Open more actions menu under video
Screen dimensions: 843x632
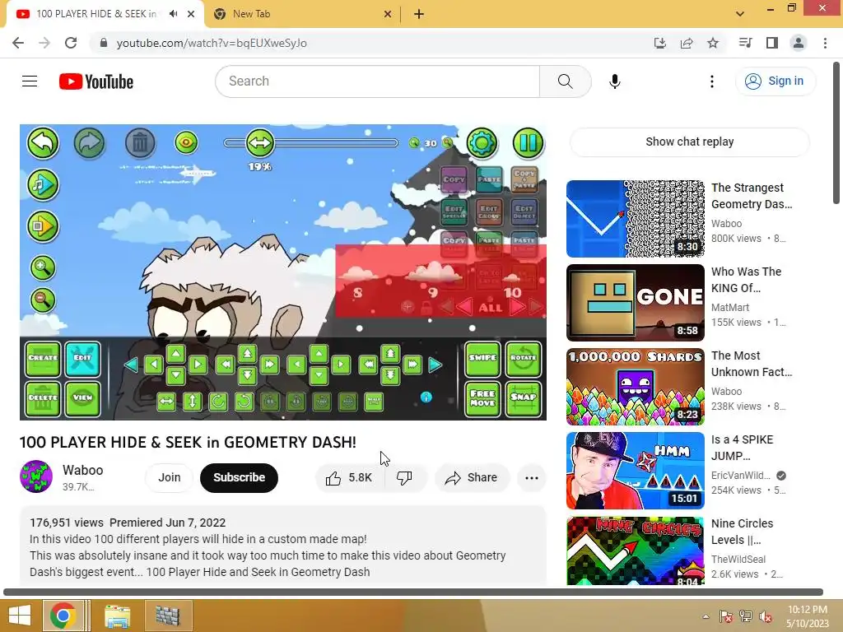[531, 478]
